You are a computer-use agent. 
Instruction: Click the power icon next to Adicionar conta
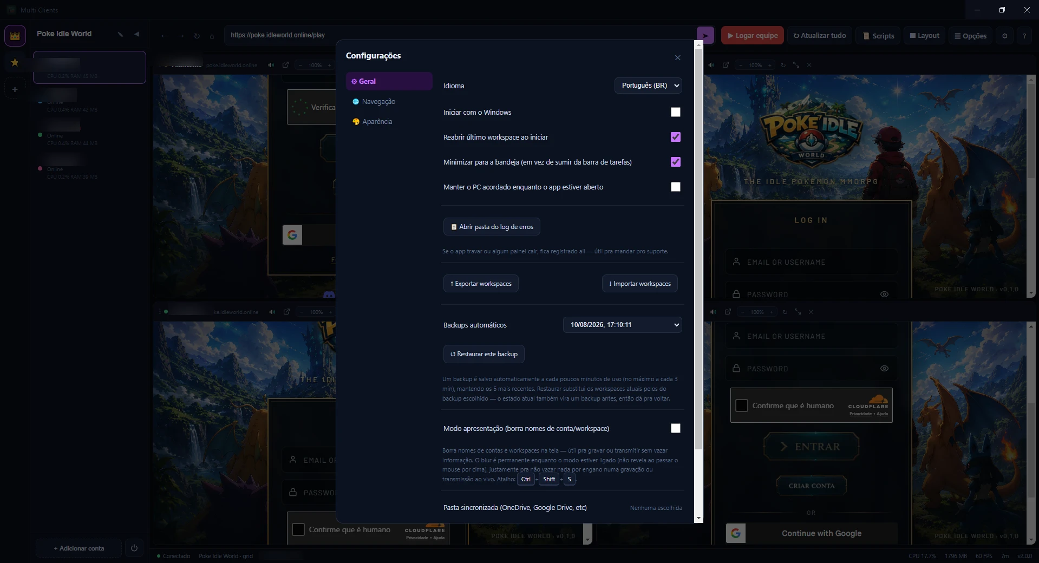(x=134, y=548)
